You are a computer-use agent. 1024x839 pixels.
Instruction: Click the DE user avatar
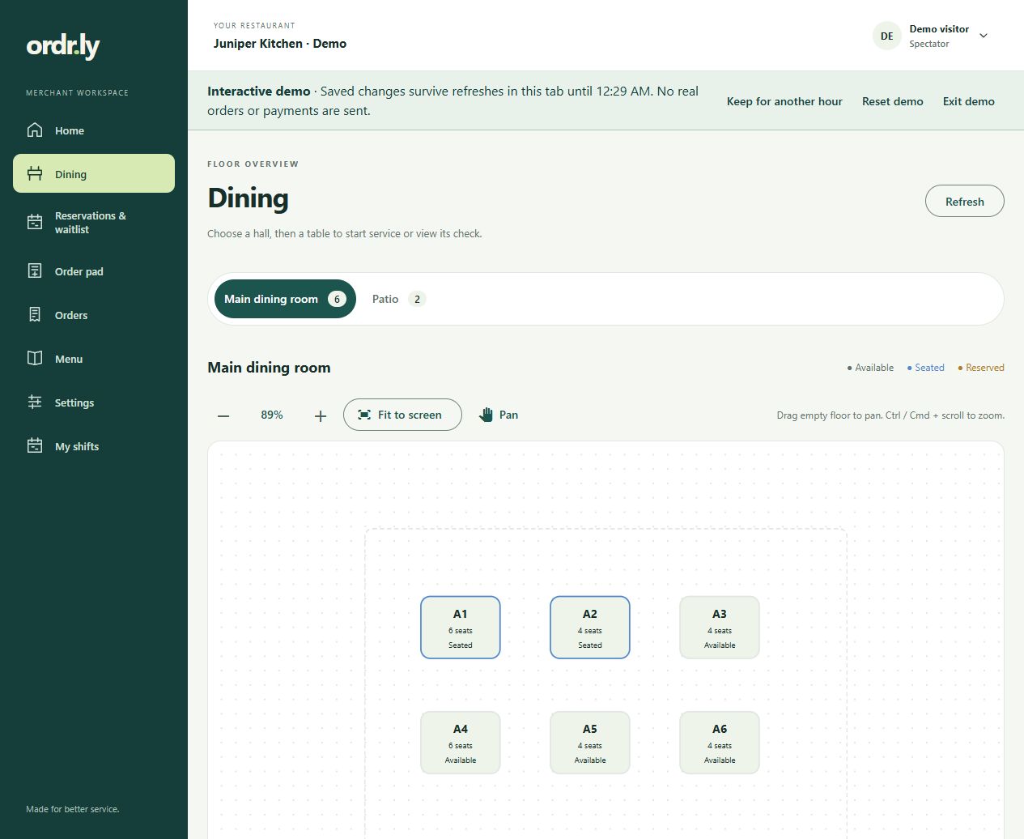[x=887, y=36]
